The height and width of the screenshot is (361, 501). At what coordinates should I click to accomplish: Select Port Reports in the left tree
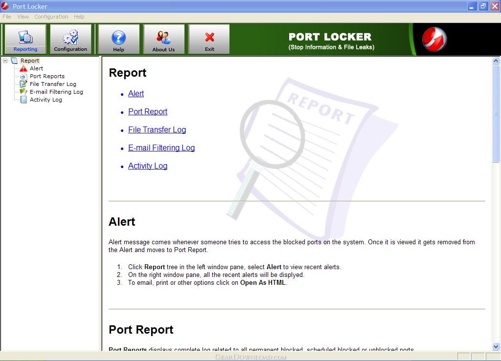coord(47,76)
